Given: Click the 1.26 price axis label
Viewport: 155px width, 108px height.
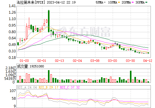Looking at the screenshot, I should pyautogui.click(x=12, y=12).
